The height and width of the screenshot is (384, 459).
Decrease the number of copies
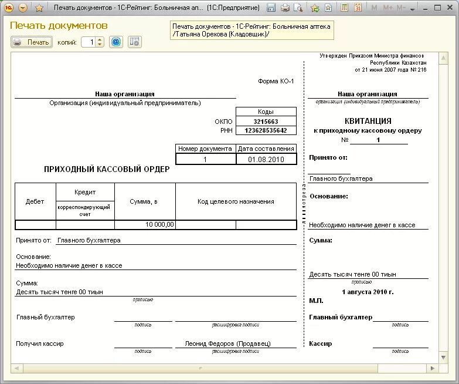click(100, 45)
